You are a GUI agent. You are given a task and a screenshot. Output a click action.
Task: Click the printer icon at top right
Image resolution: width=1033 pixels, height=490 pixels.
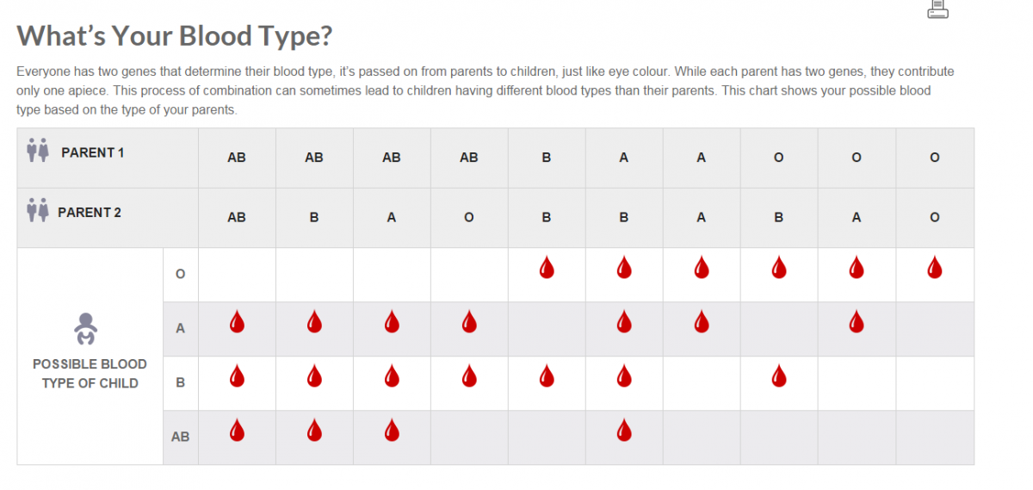pos(937,9)
